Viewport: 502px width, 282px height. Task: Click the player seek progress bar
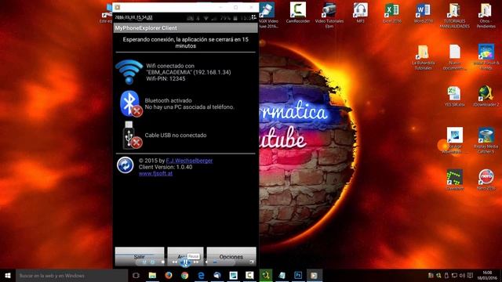pos(185,255)
